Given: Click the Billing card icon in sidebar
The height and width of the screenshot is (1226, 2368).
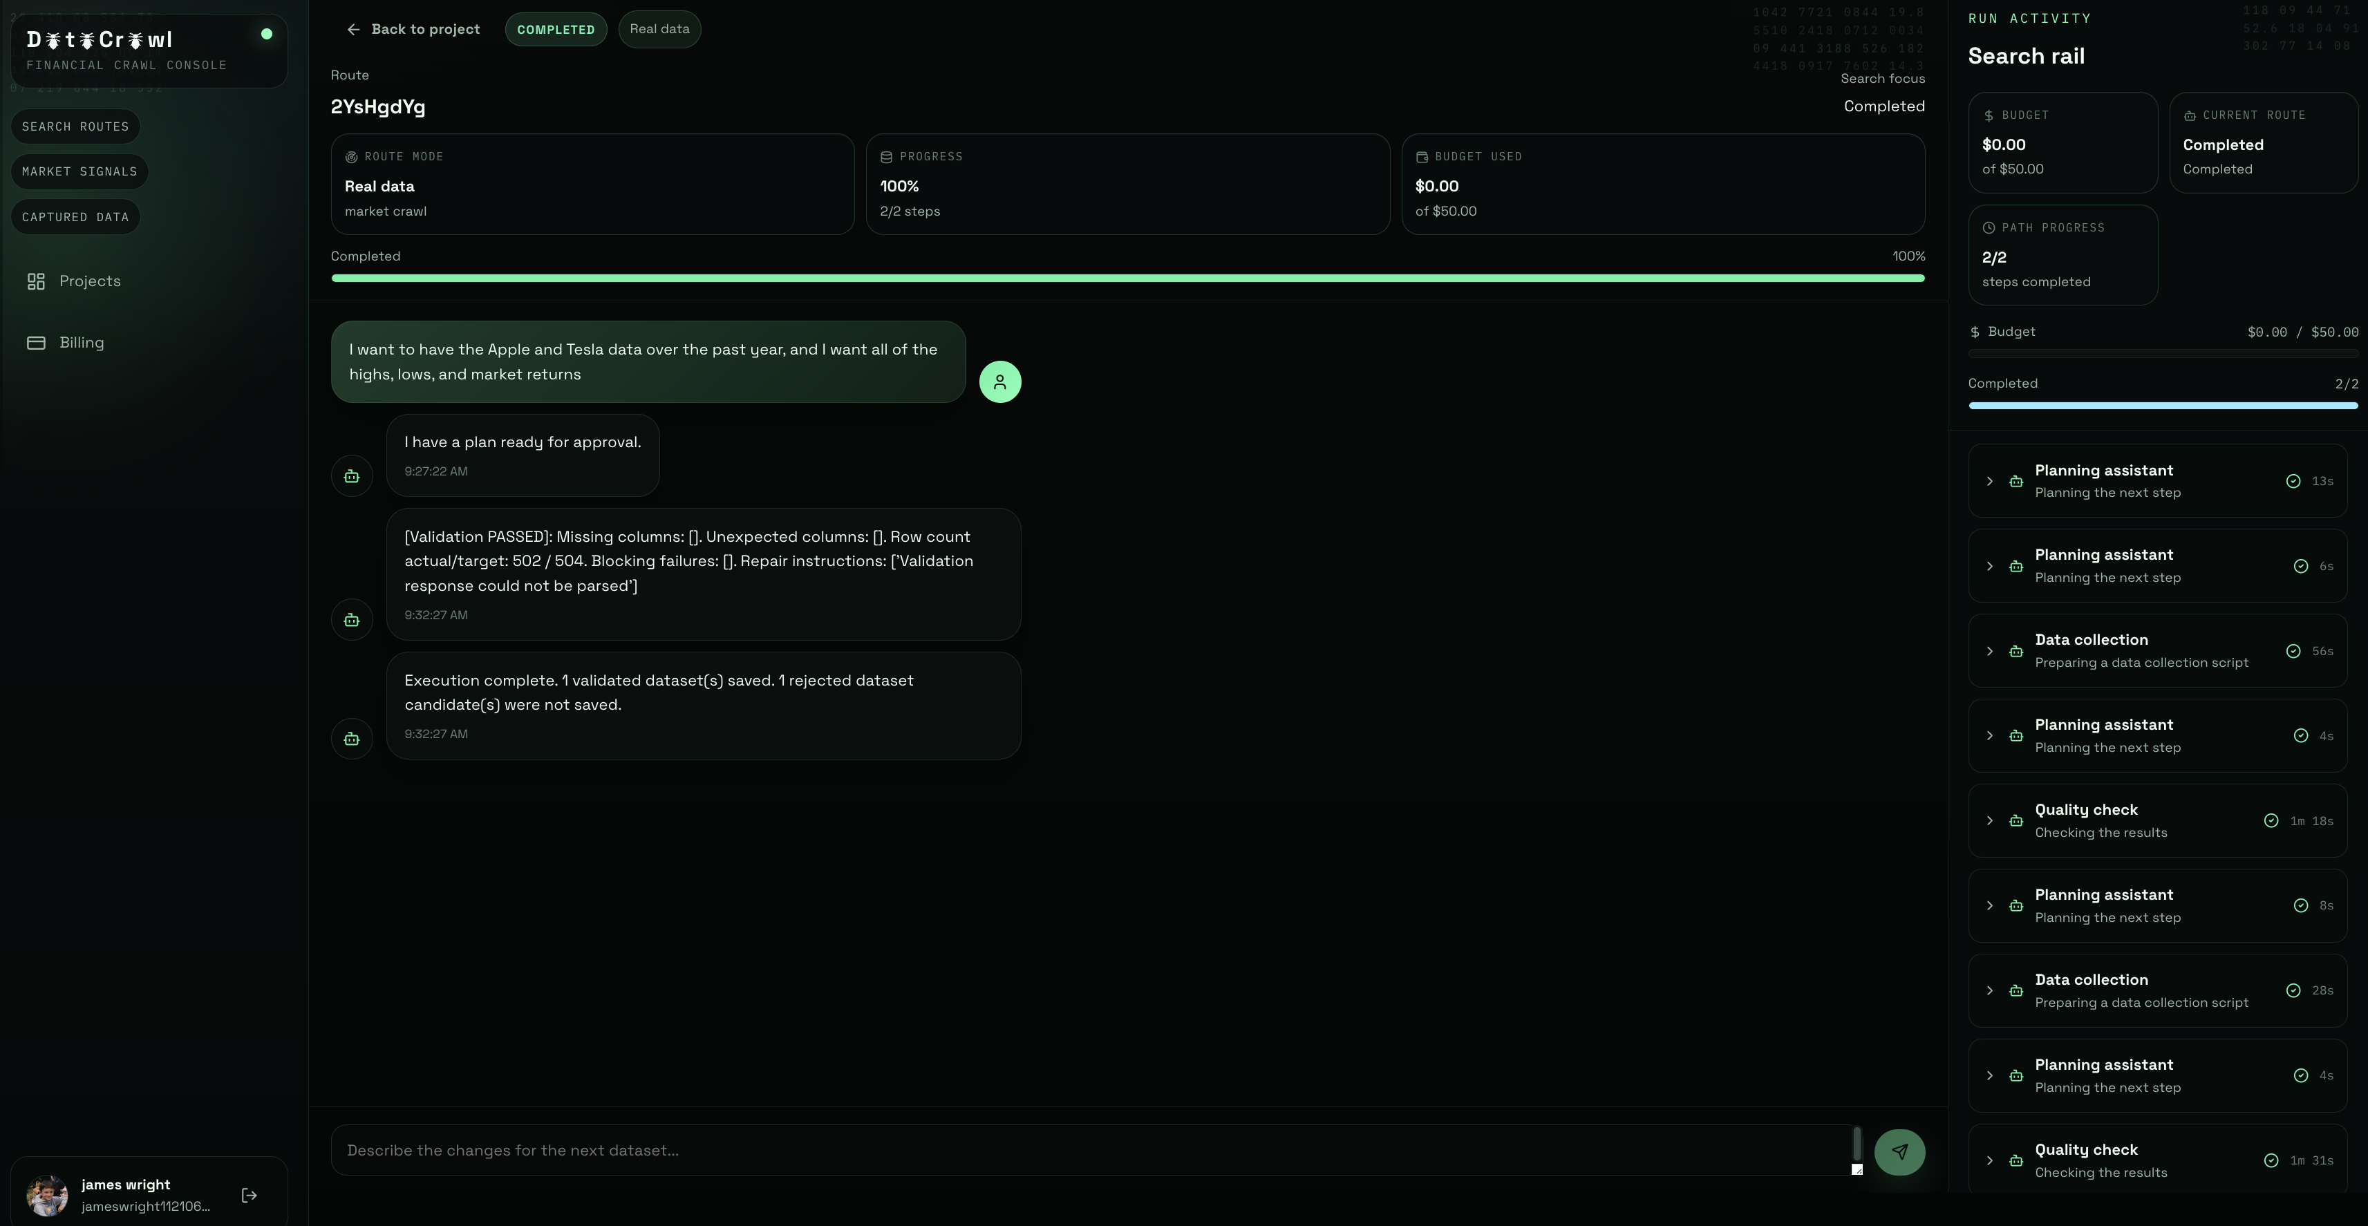Looking at the screenshot, I should pos(36,343).
